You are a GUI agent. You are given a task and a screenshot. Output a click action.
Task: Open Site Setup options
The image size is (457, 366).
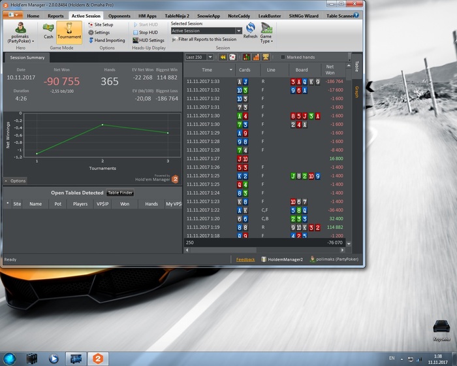(x=101, y=25)
